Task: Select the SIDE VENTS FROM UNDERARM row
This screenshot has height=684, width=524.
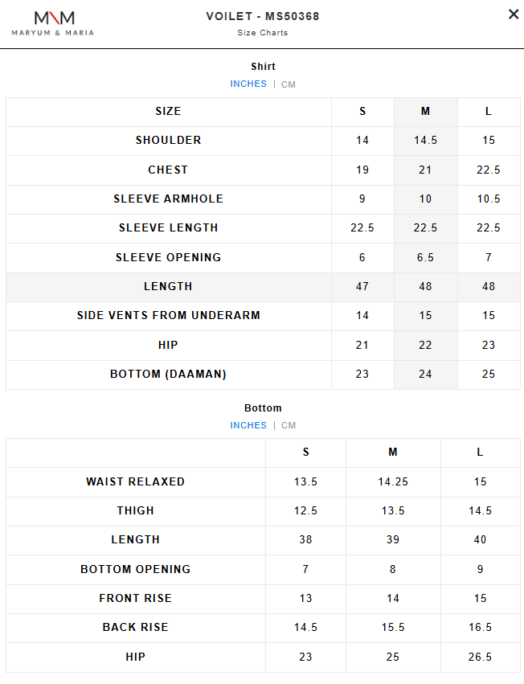Action: tap(169, 316)
